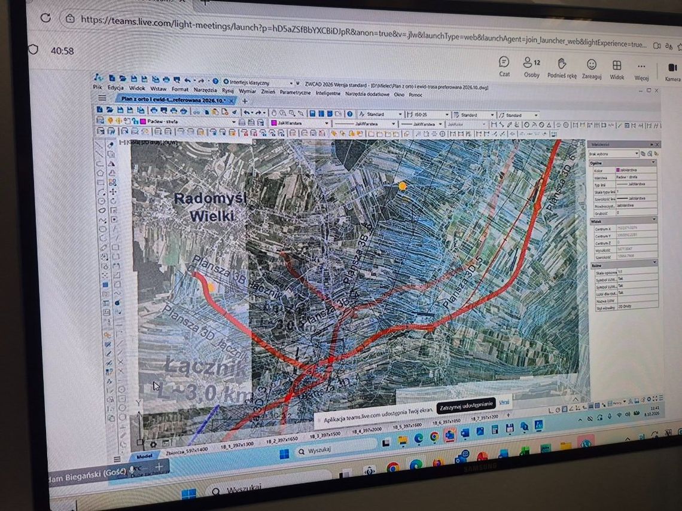Image resolution: width=682 pixels, height=511 pixels.
Task: Open the Czat chat icon
Action: click(504, 66)
